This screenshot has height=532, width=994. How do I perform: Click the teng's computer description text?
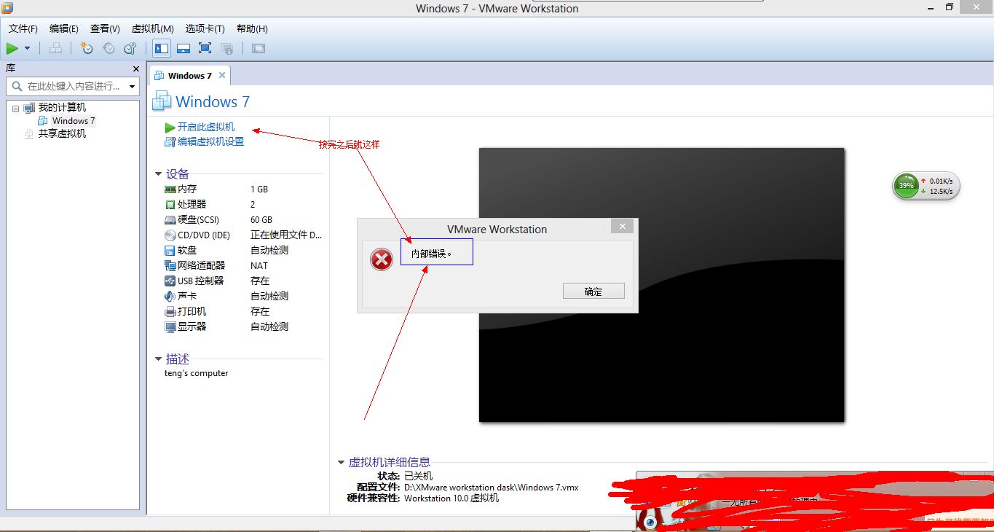pos(197,373)
